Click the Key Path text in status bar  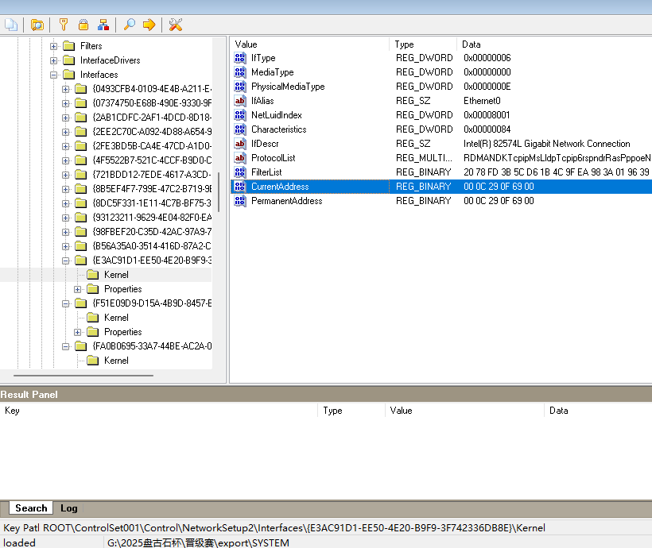tap(274, 528)
